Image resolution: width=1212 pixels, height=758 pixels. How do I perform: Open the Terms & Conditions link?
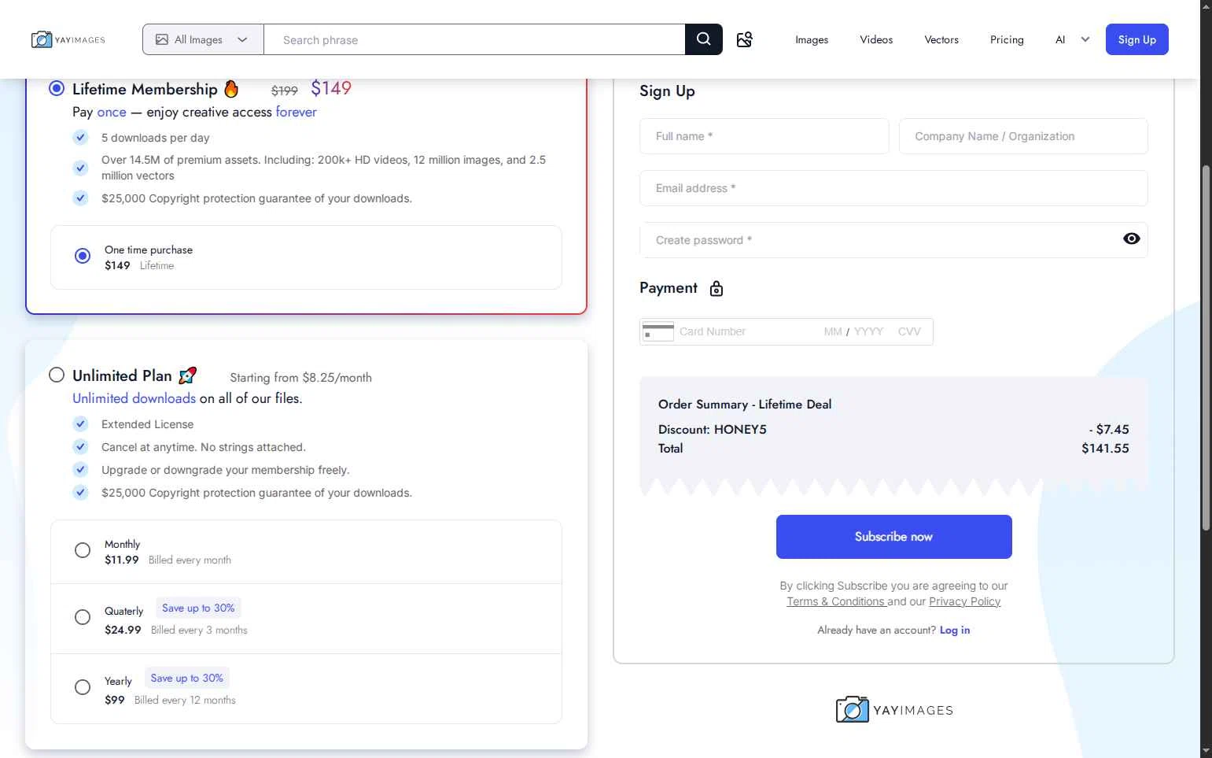[x=837, y=601]
